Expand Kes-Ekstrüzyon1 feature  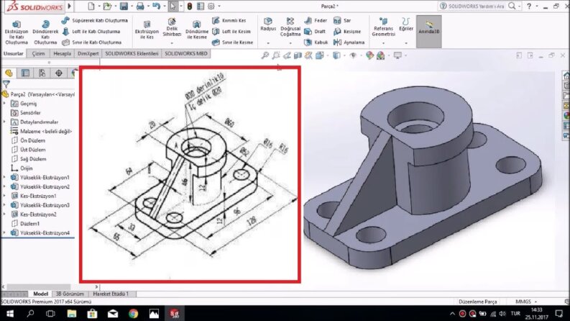[x=4, y=196]
